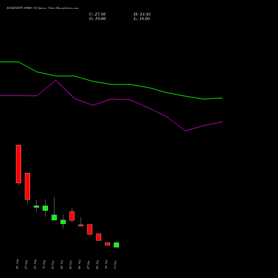Click the red candle above 07 Sep
Image resolution: width=278 pixels, height=278 pixels.
click(90, 230)
